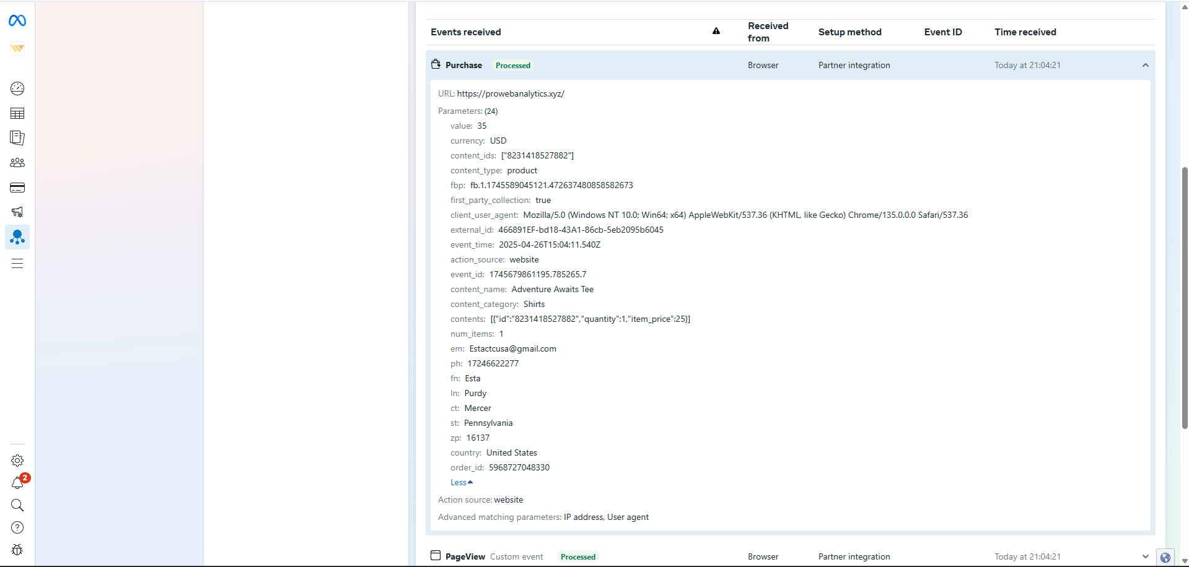Click the warning triangle column header
This screenshot has width=1189, height=567.
tap(716, 32)
